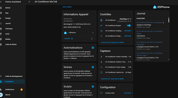Toggle the Air Conditioner Beeper switch
178x98 pixels.
tap(129, 25)
